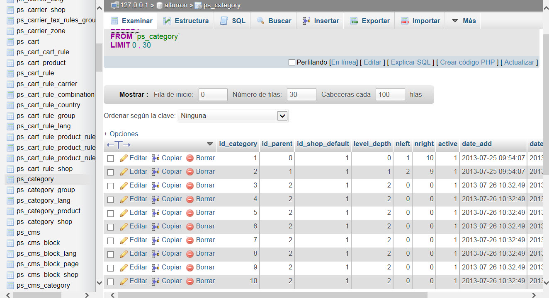The width and height of the screenshot is (549, 298).
Task: Click the sidebar vertical scrollbar thumb
Action: [x=99, y=57]
